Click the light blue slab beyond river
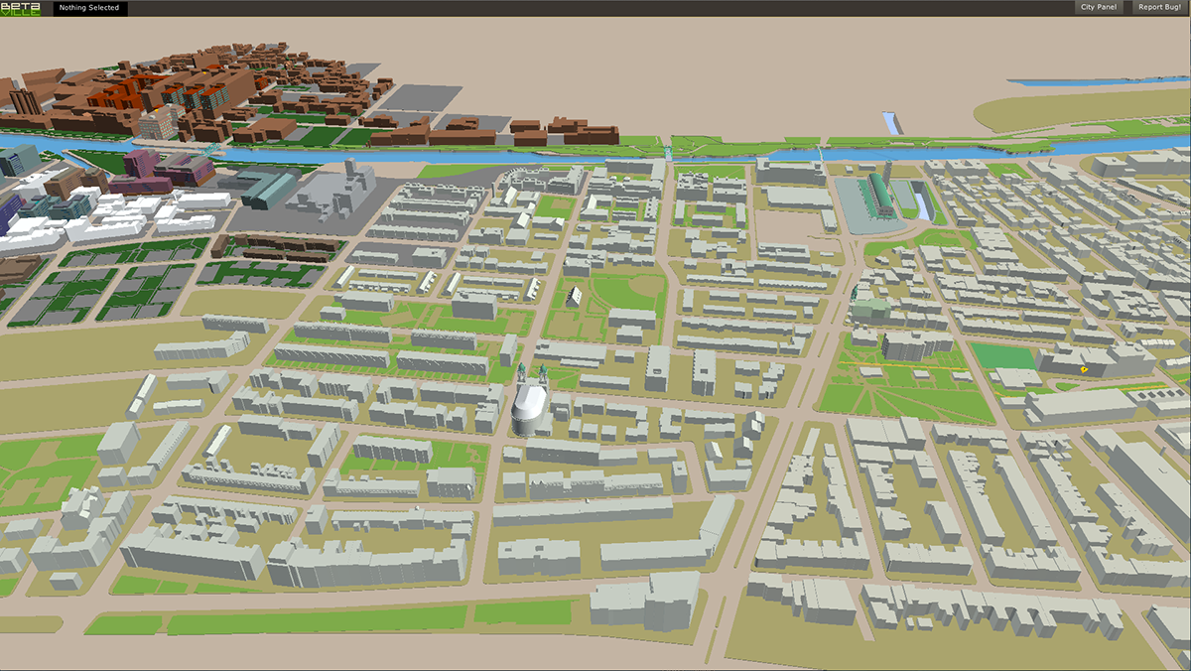Image resolution: width=1191 pixels, height=671 pixels. point(893,122)
